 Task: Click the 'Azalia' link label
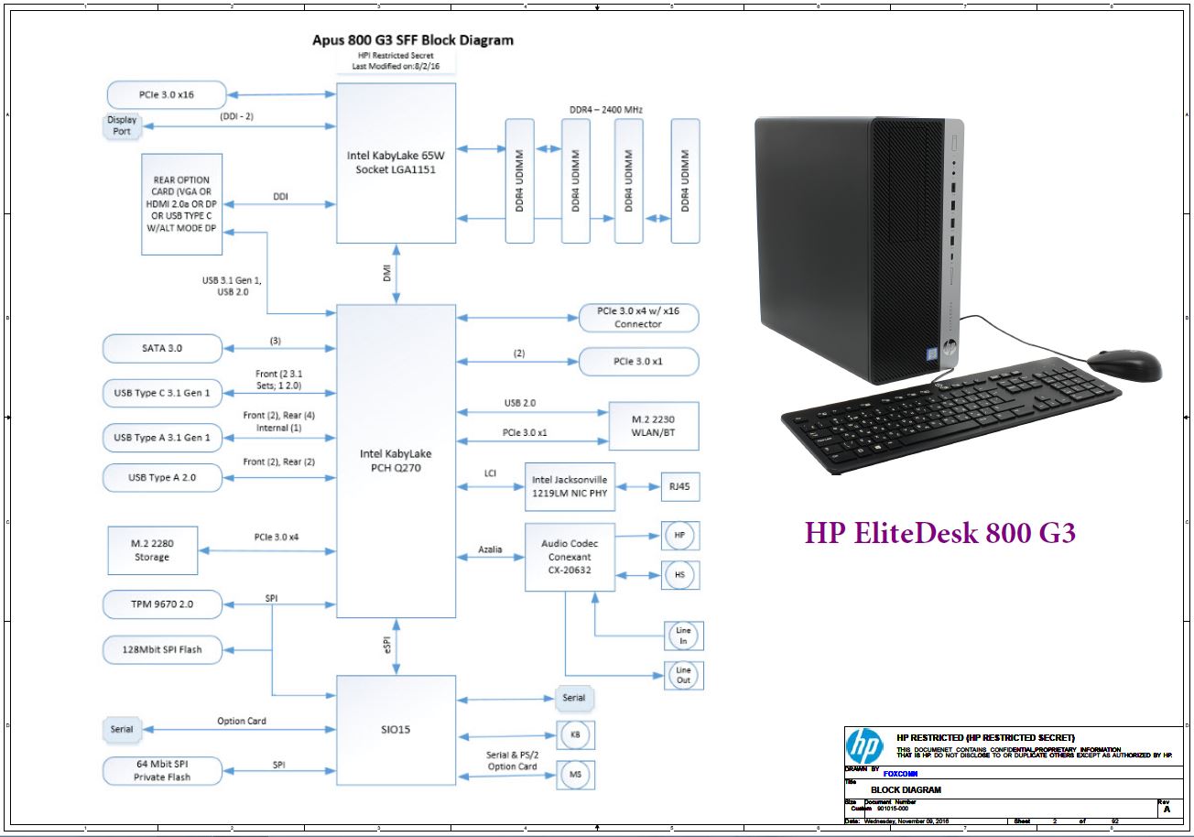(x=490, y=549)
